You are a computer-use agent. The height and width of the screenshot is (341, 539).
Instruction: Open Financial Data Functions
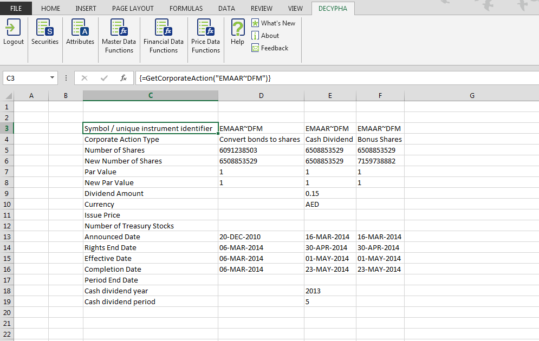click(x=164, y=36)
